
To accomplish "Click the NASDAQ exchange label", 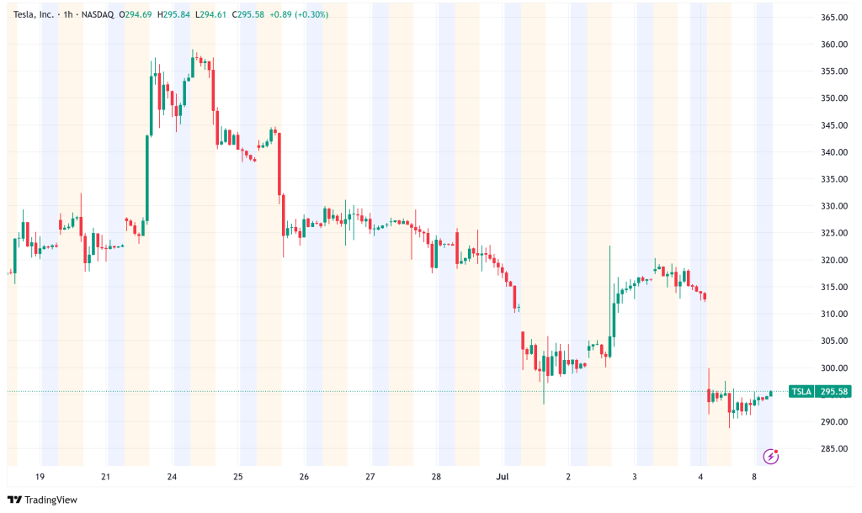I will click(x=98, y=14).
